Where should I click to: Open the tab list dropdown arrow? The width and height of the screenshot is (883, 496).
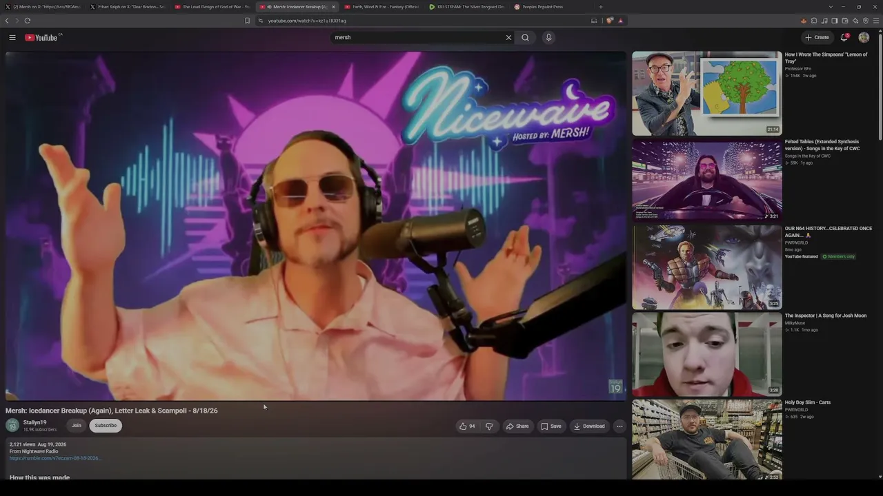coord(831,7)
